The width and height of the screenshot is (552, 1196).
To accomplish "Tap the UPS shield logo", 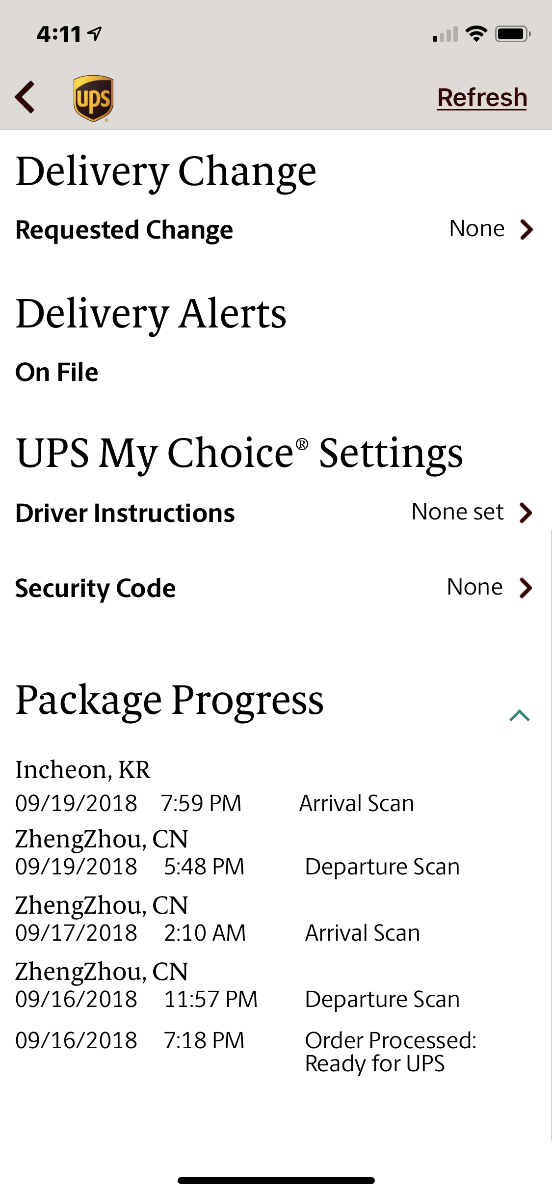I will pos(93,98).
